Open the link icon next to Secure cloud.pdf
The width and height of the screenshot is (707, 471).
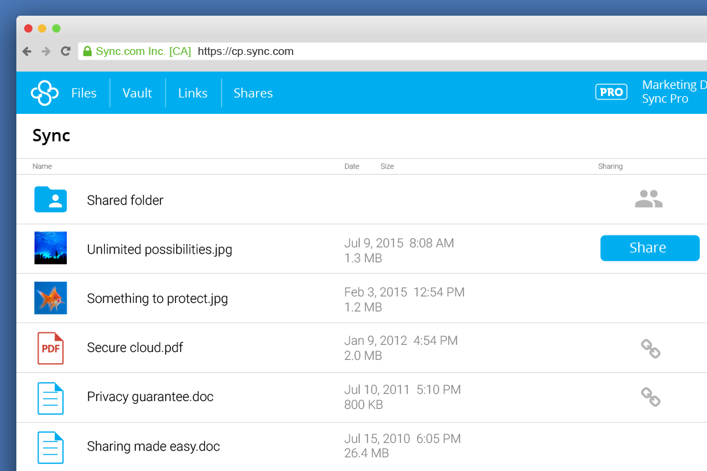[650, 347]
